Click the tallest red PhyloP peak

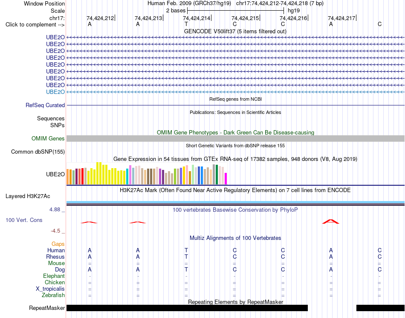click(x=331, y=222)
